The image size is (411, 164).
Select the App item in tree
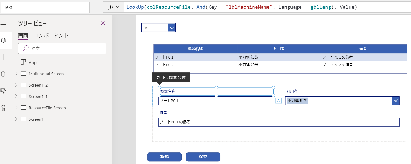(33, 62)
